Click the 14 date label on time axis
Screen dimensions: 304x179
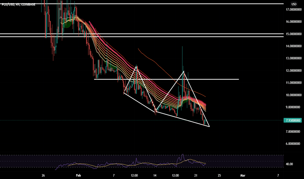coord(155,175)
